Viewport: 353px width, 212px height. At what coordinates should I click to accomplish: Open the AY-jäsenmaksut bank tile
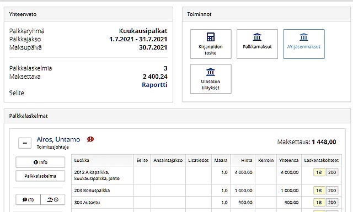pos(304,44)
